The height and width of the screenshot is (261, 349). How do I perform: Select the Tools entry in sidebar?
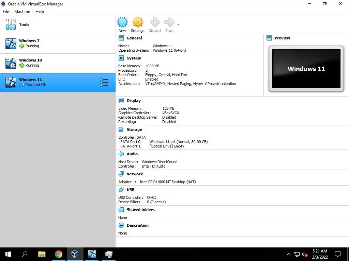coord(58,24)
